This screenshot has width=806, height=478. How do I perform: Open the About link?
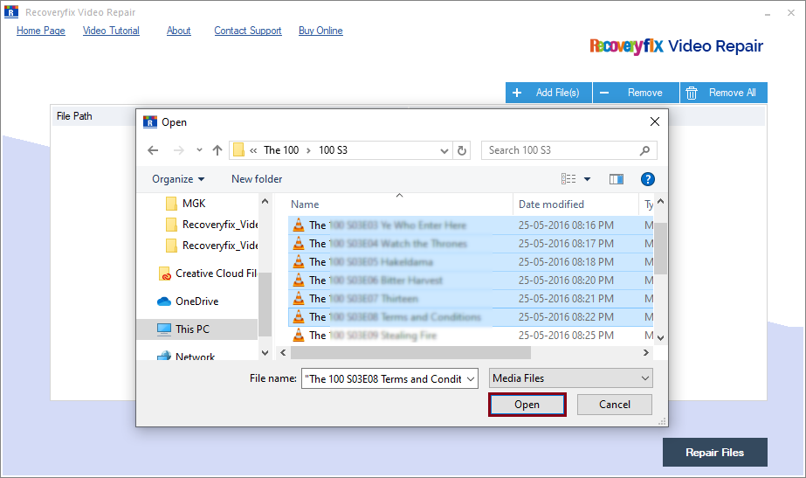(x=178, y=31)
